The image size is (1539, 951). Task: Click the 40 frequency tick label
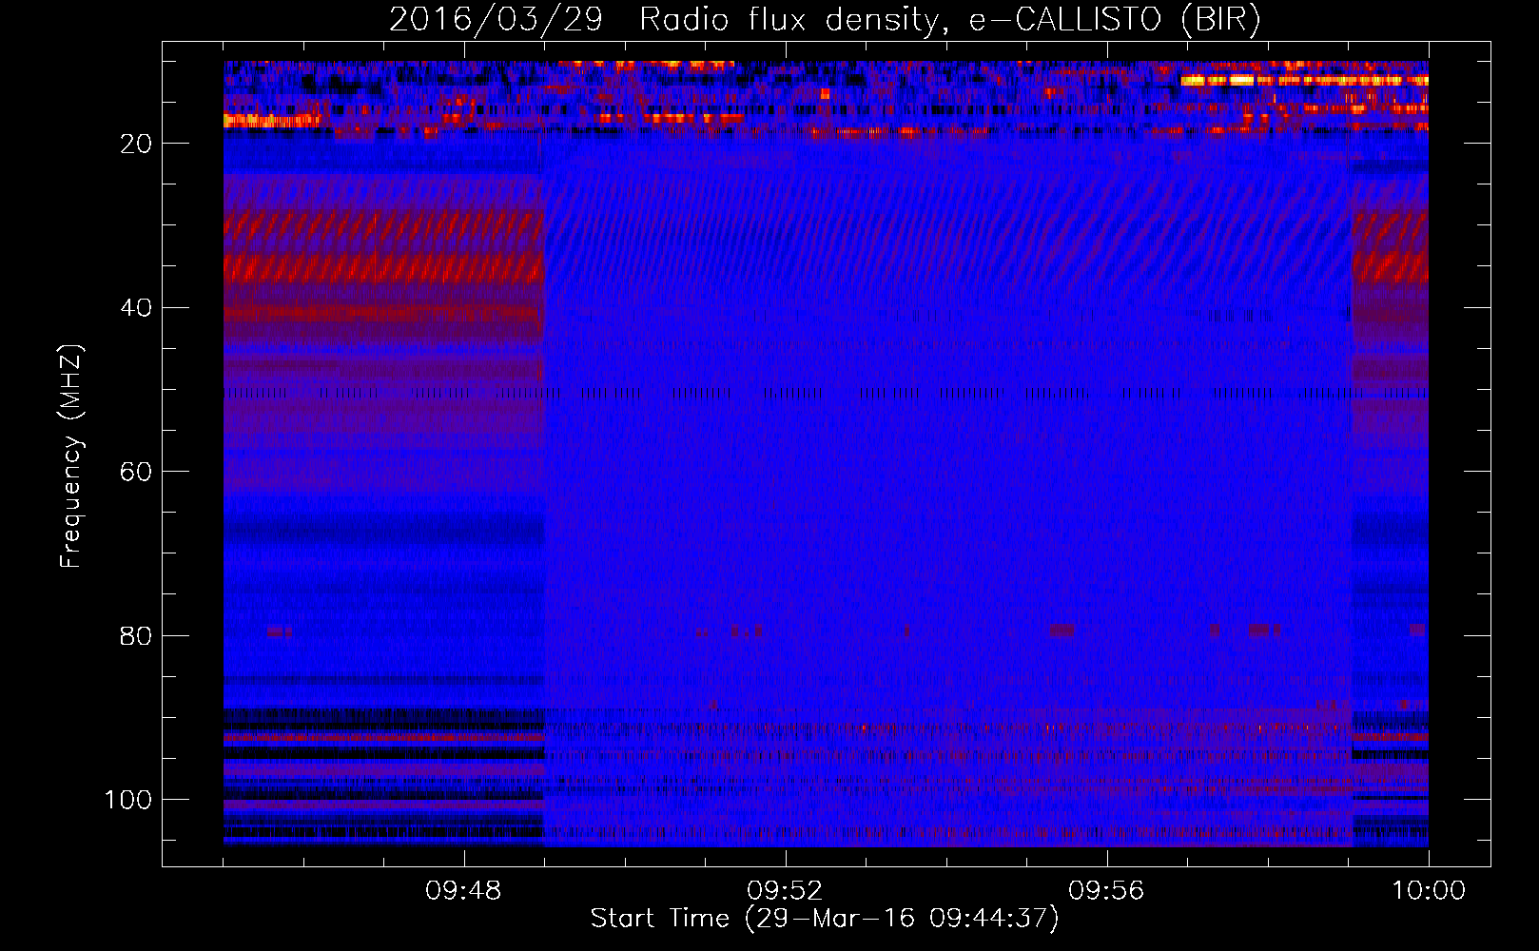pos(136,308)
